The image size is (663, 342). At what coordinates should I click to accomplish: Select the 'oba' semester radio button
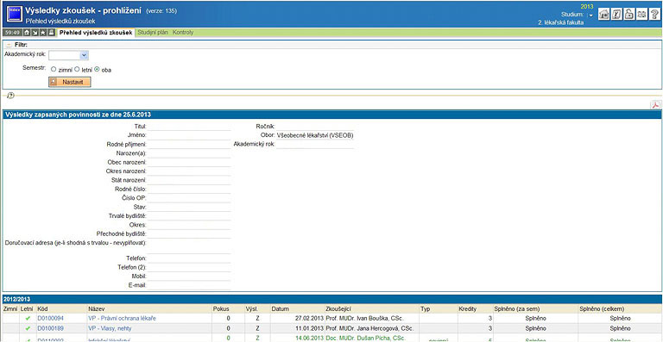tap(97, 69)
